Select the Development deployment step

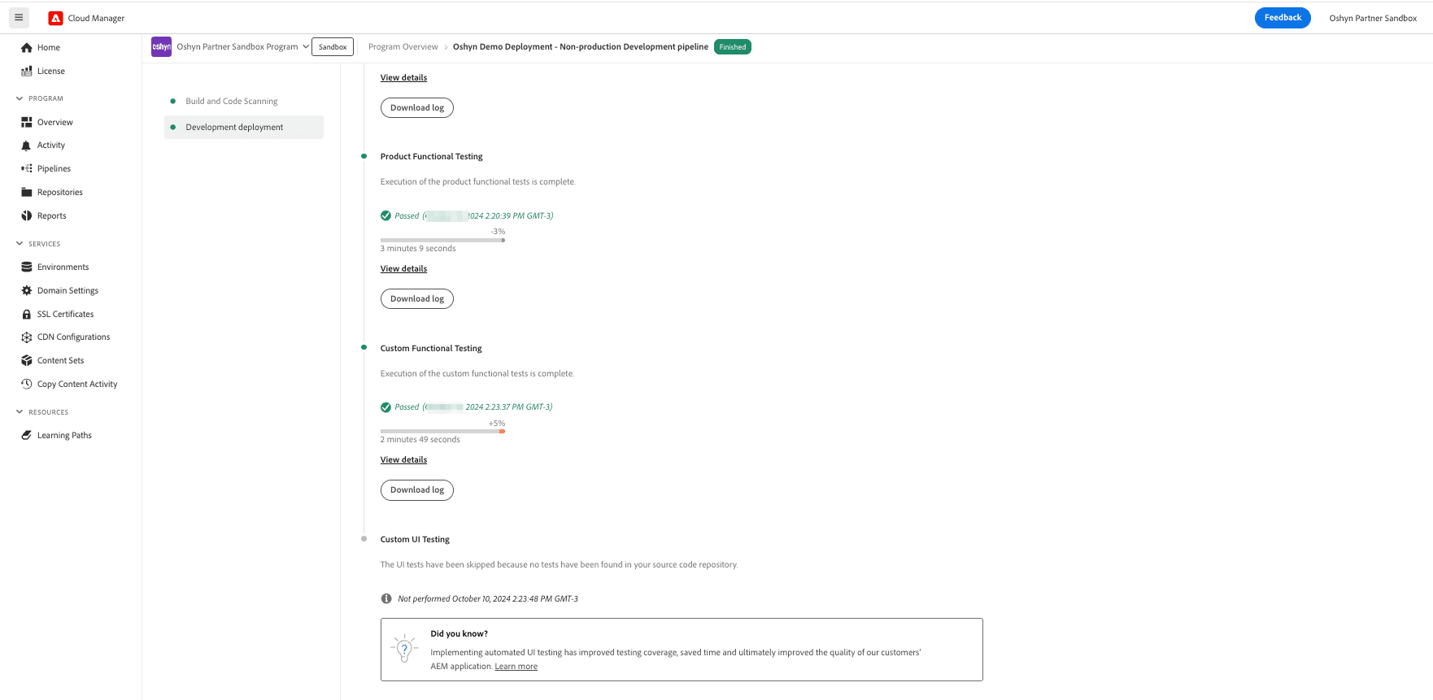point(244,127)
